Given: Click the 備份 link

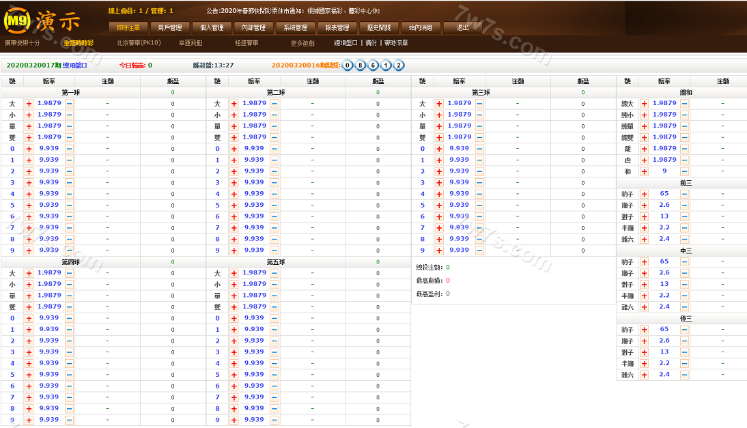Looking at the screenshot, I should click(x=371, y=43).
